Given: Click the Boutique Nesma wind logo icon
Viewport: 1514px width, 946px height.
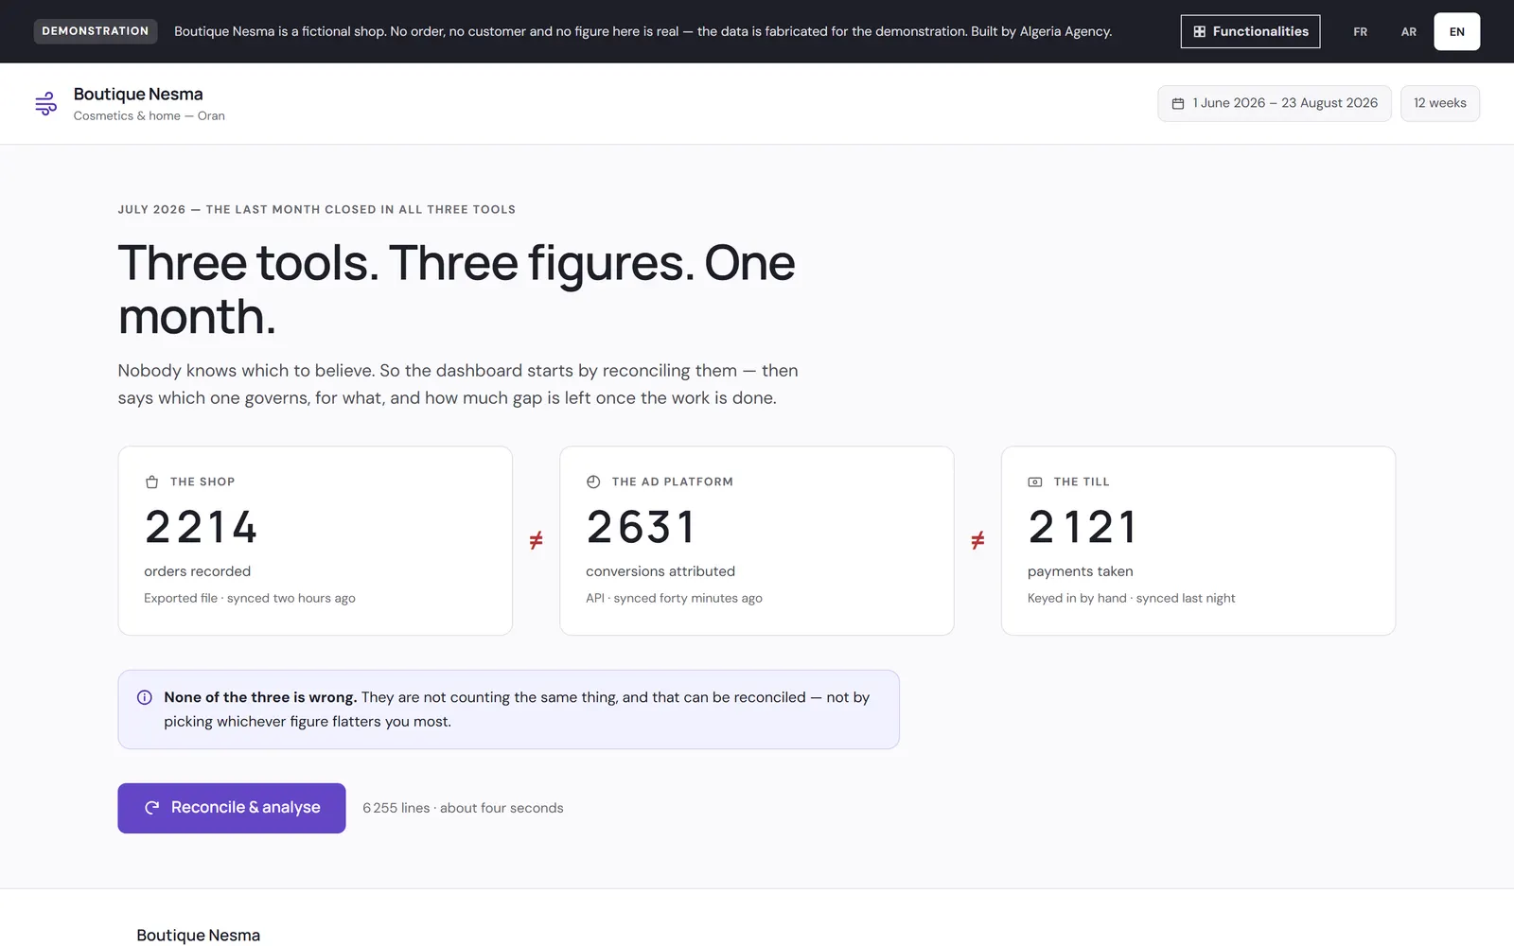Looking at the screenshot, I should point(45,103).
